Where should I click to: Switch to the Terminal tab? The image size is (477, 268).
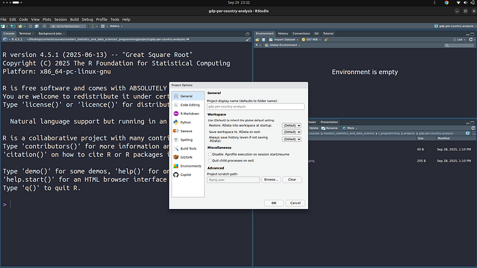pos(25,34)
